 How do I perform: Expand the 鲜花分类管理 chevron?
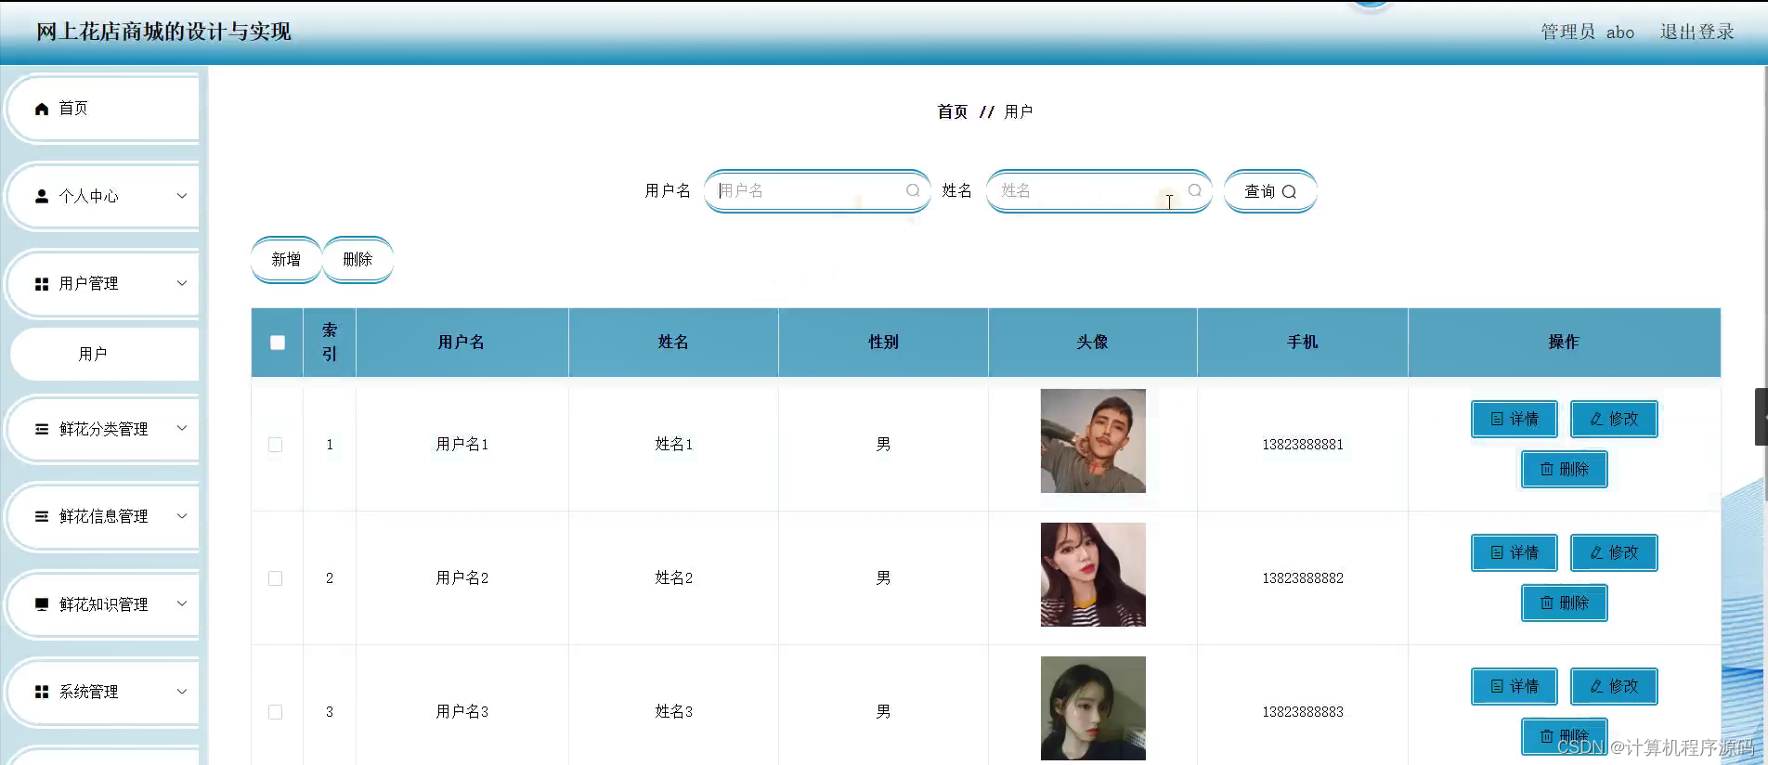pyautogui.click(x=182, y=428)
